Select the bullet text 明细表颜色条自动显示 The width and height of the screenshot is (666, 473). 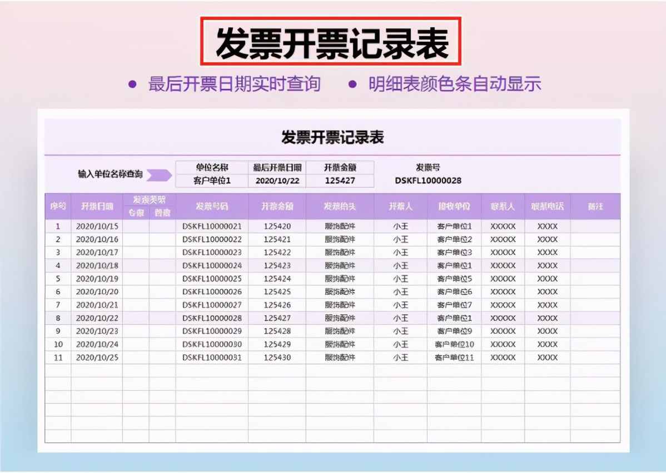(x=455, y=84)
